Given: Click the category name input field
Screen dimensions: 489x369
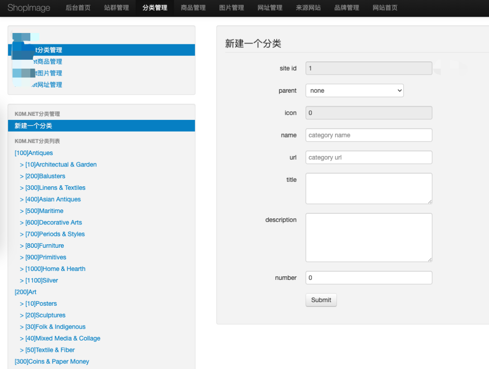Looking at the screenshot, I should 369,135.
